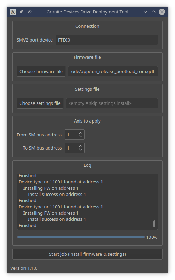Select the From SM bus address number field
The height and width of the screenshot is (280, 175).
[x=75, y=135]
